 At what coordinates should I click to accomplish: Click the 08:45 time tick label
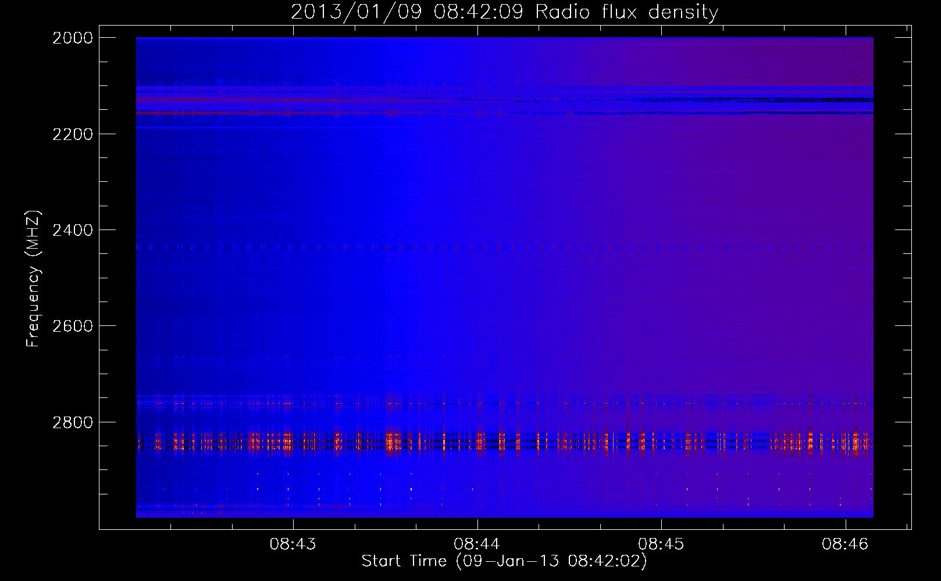pyautogui.click(x=661, y=544)
